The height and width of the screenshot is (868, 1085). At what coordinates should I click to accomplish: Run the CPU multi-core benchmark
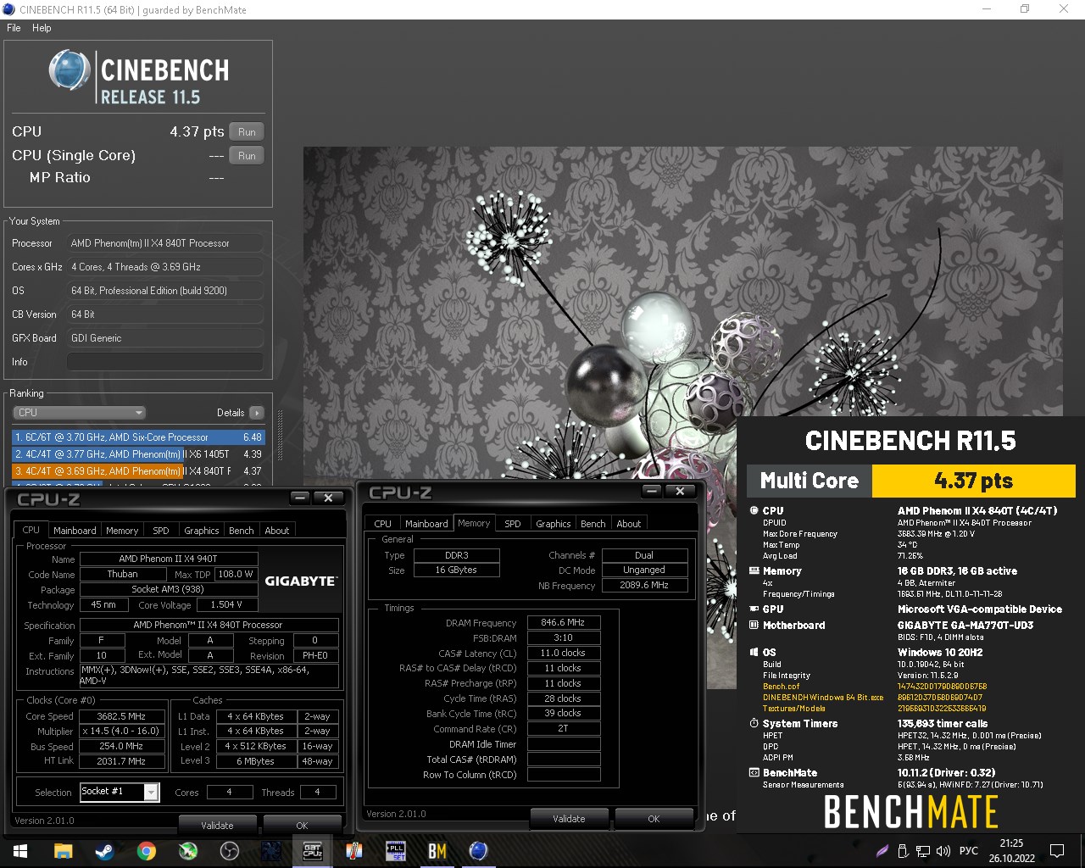pos(247,131)
